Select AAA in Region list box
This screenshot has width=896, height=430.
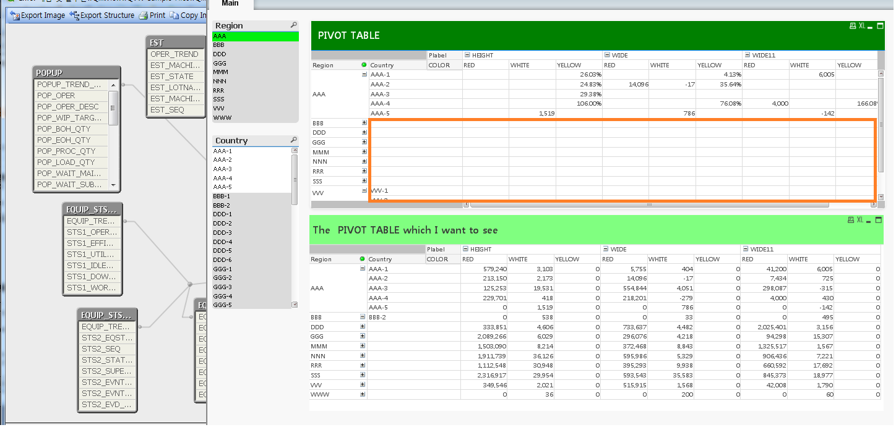pos(256,36)
